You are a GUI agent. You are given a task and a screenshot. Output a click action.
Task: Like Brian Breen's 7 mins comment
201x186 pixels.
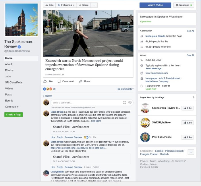click(53, 167)
